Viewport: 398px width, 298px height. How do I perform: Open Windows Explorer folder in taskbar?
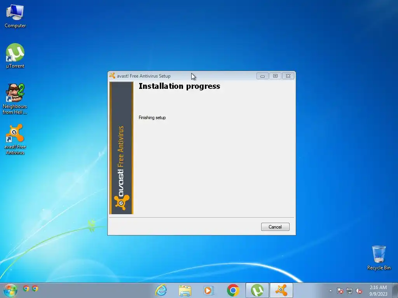[x=185, y=290]
